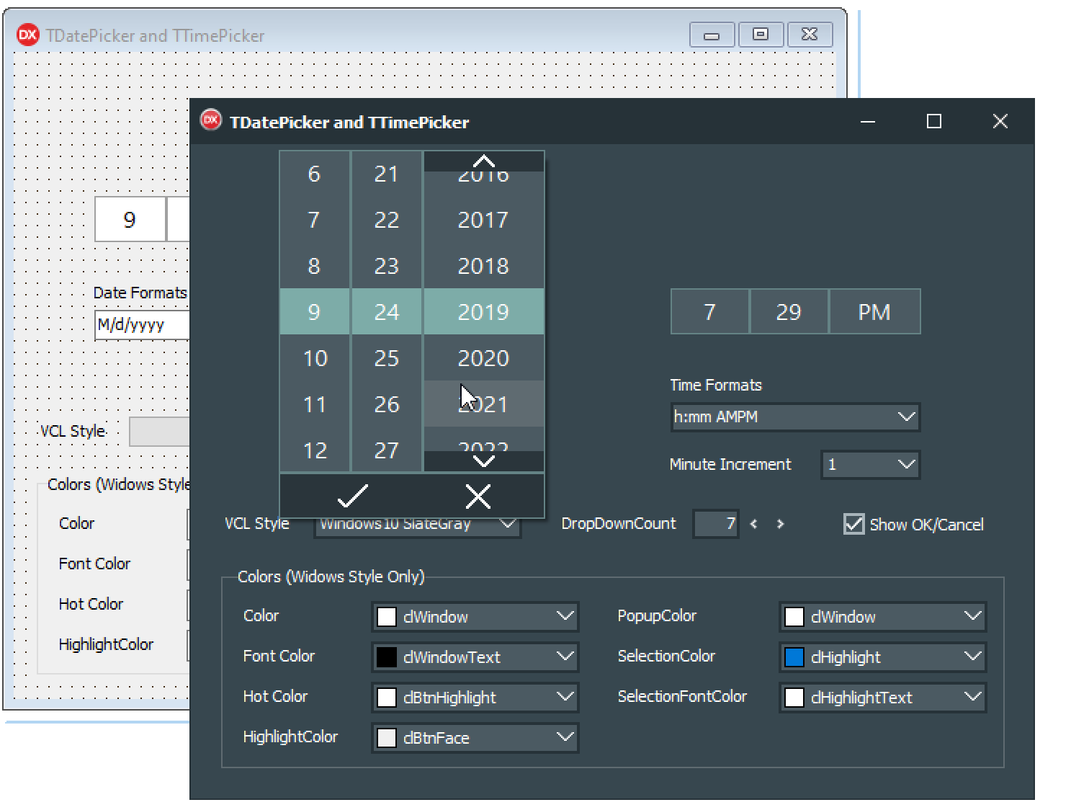Decrease DropDownCount with left arrow
1071x810 pixels.
[754, 524]
